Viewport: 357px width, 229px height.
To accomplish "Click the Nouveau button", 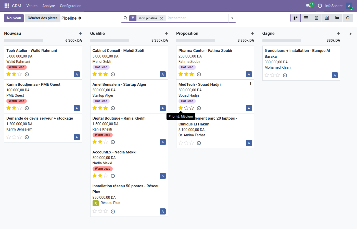I will [x=14, y=18].
